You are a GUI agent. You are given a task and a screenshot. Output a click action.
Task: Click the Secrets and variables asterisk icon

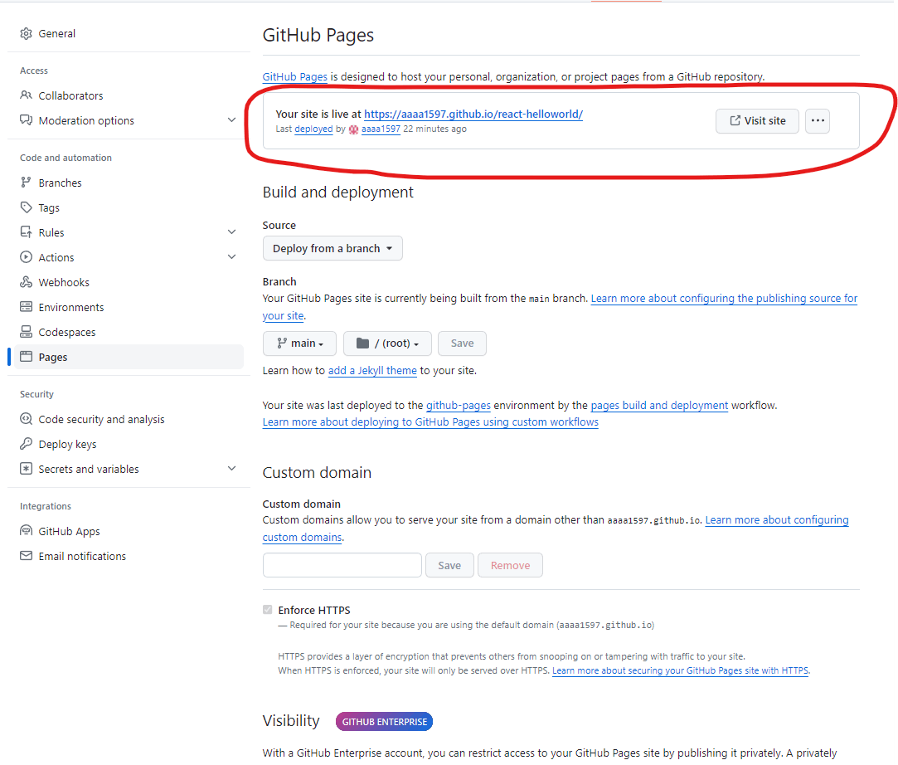pyautogui.click(x=26, y=469)
